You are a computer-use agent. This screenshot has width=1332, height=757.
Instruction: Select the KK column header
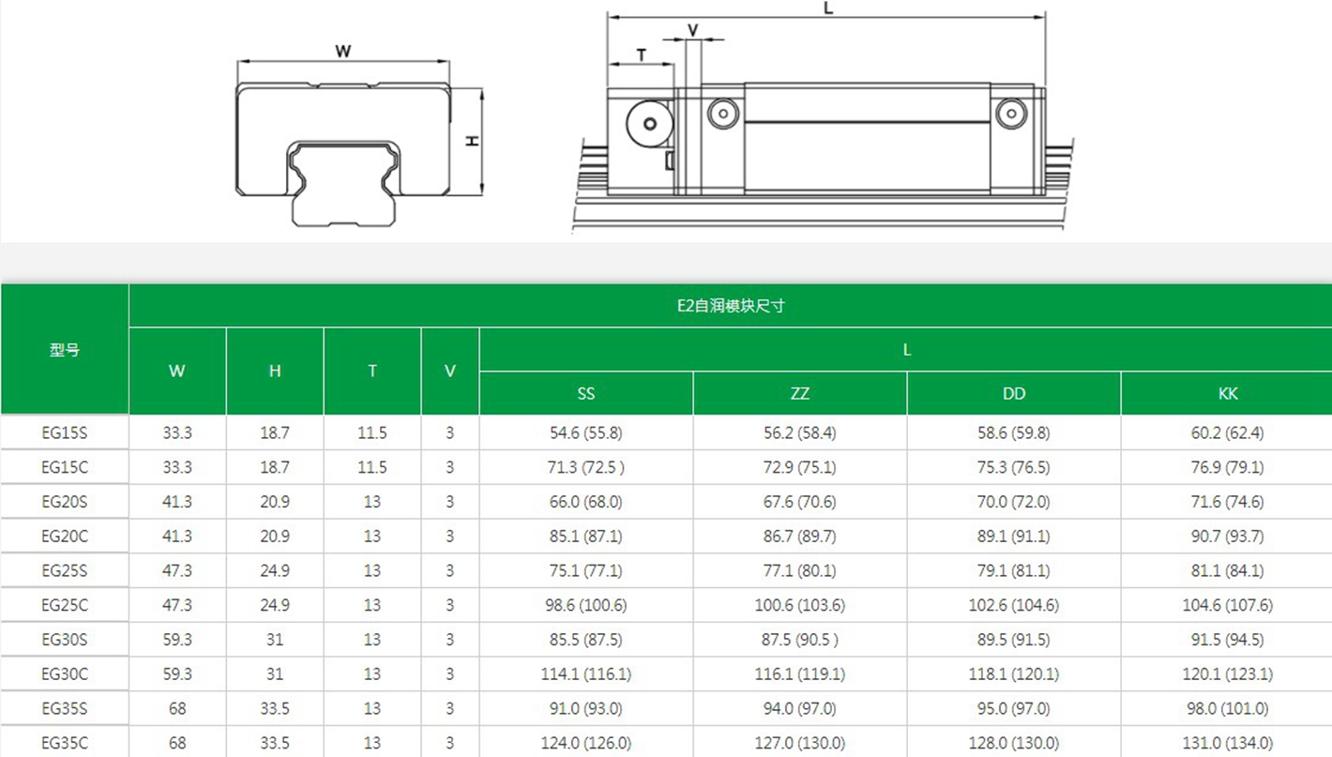pos(1227,394)
